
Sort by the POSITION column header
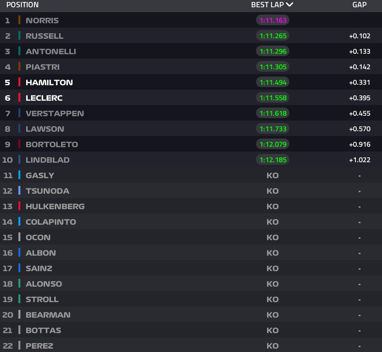pyautogui.click(x=22, y=5)
